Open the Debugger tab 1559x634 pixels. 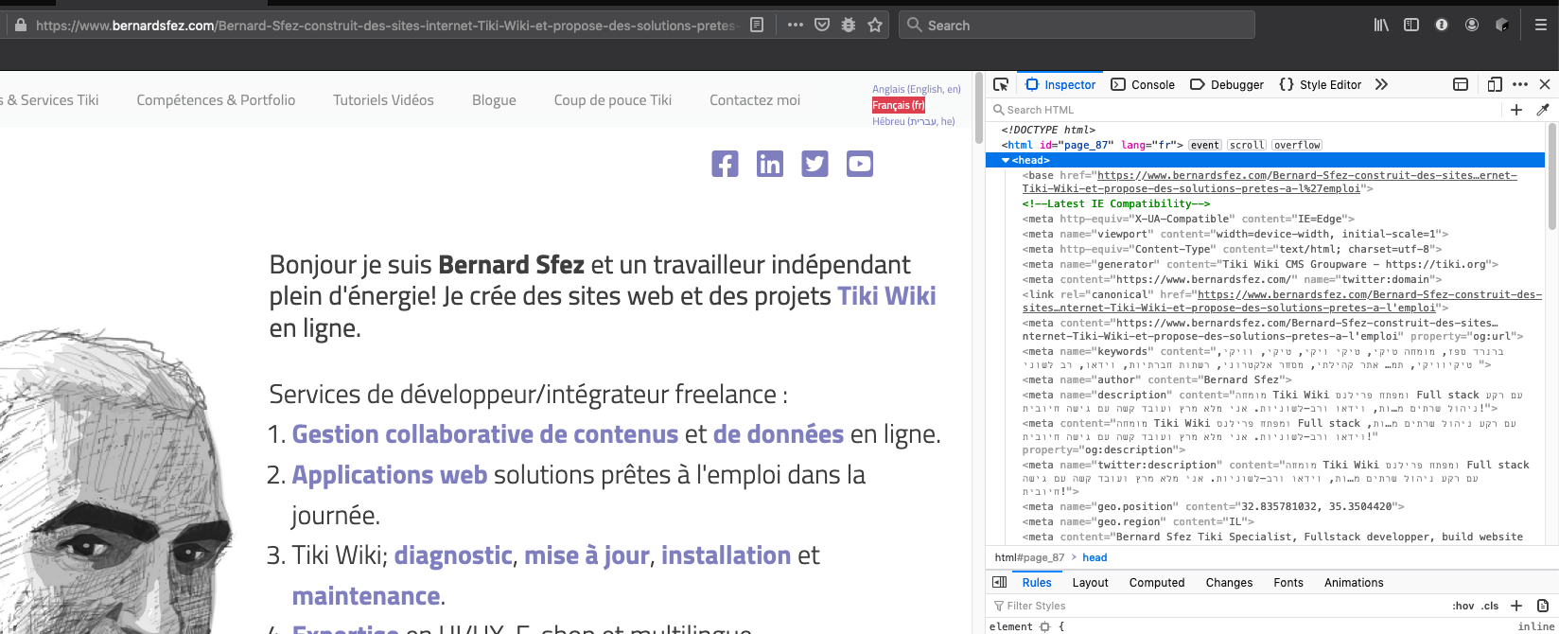[x=1226, y=84]
